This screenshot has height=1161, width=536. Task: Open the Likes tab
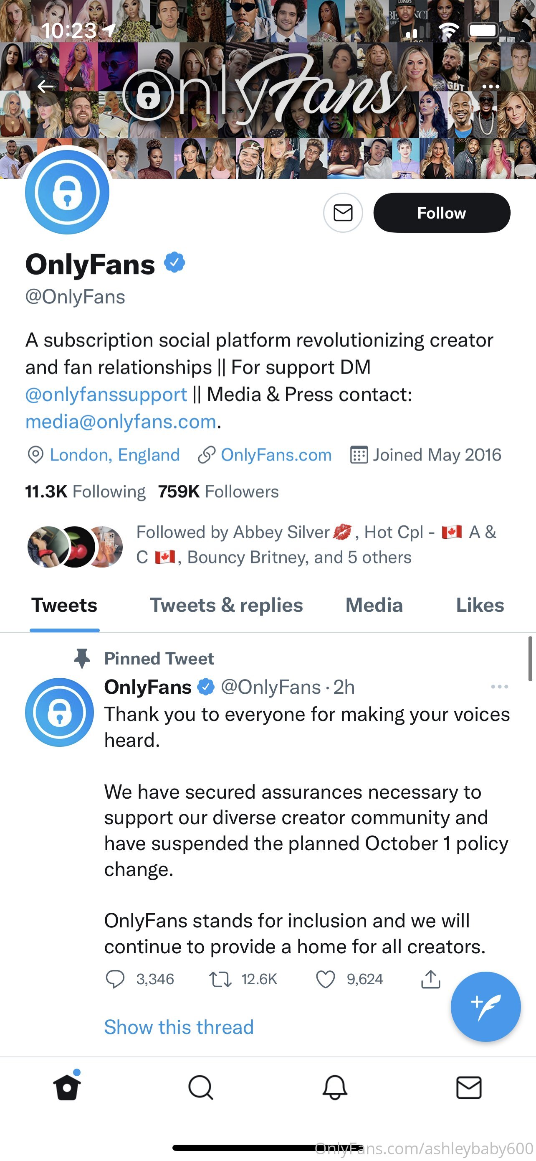click(x=480, y=605)
